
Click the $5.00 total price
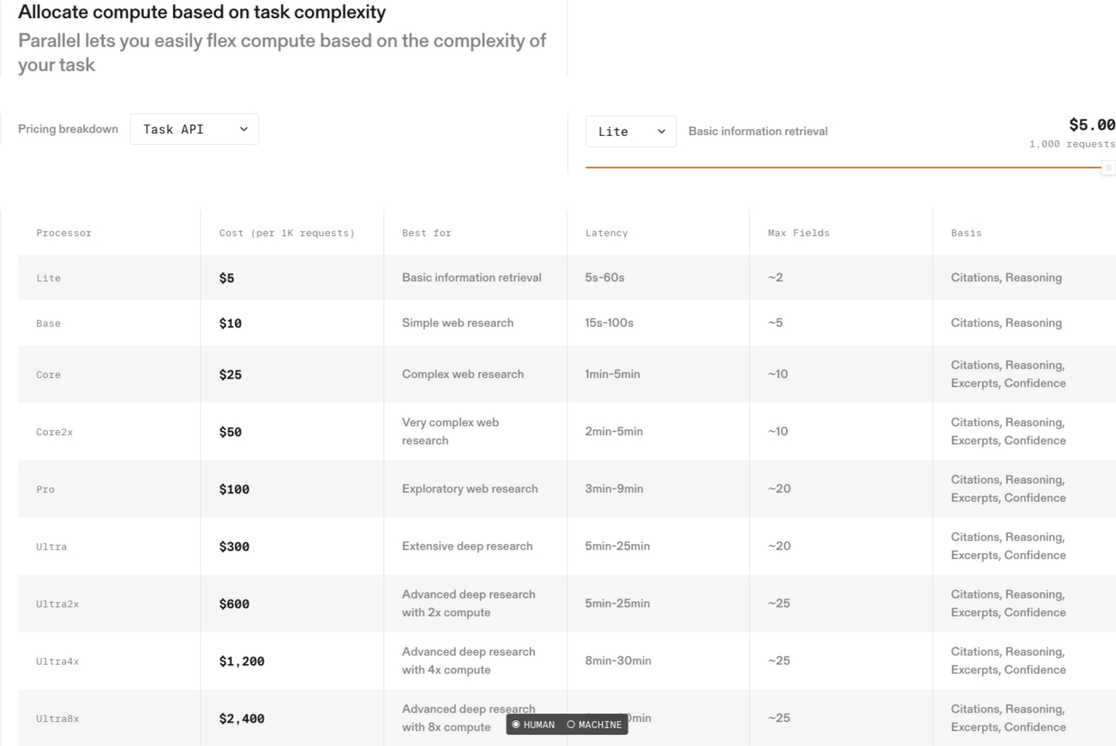tap(1092, 124)
